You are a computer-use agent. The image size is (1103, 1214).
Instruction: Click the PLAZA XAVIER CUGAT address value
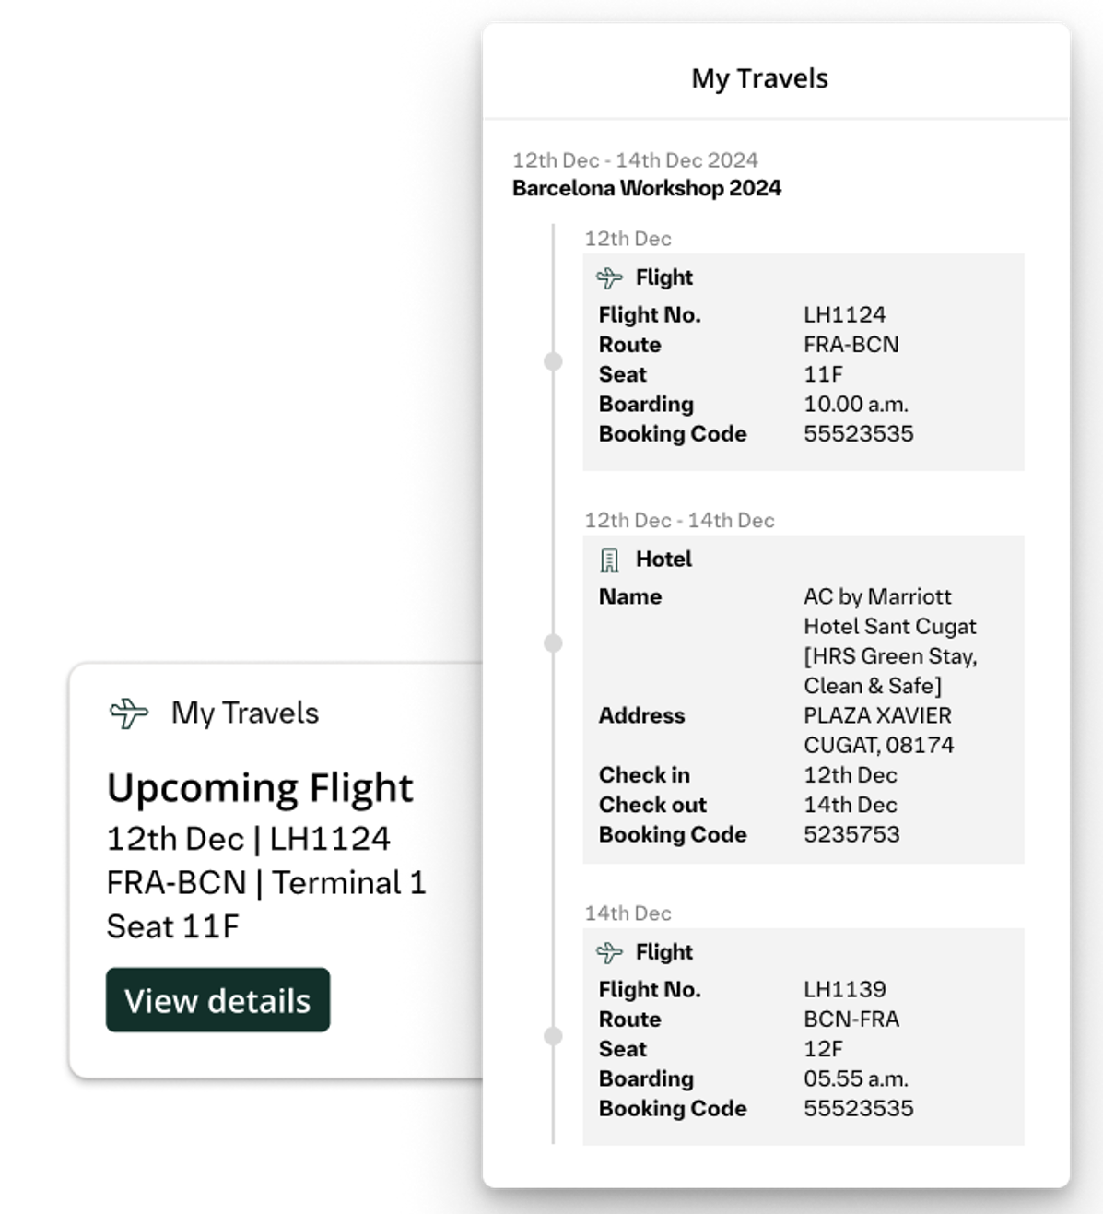(x=878, y=730)
